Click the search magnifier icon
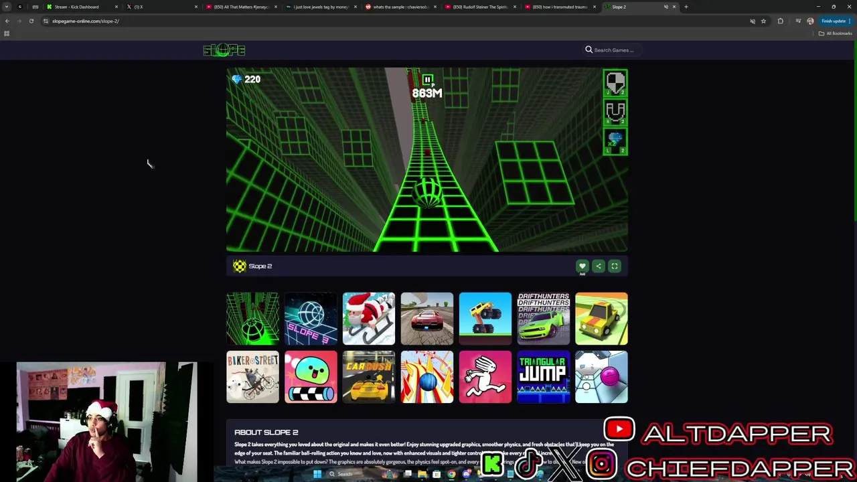The width and height of the screenshot is (857, 482). (589, 50)
